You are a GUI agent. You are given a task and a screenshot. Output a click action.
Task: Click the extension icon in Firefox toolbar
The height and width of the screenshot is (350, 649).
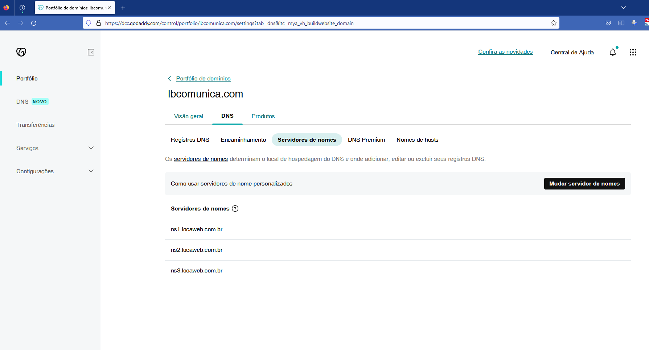[x=634, y=23]
